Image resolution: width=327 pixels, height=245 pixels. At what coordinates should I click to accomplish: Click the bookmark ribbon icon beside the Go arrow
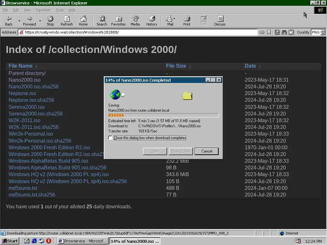(x=269, y=32)
